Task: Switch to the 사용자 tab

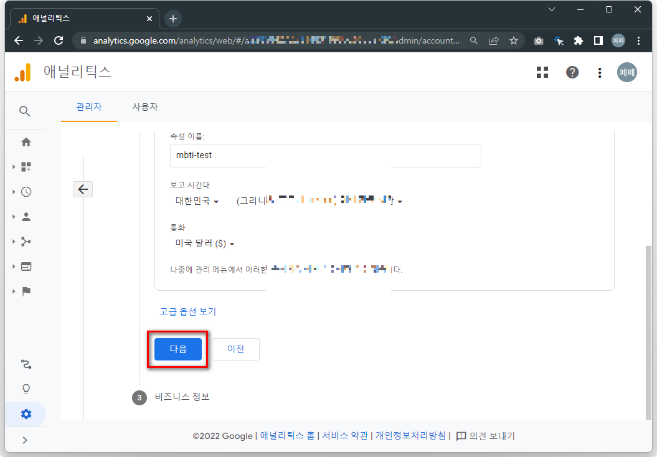Action: 145,106
